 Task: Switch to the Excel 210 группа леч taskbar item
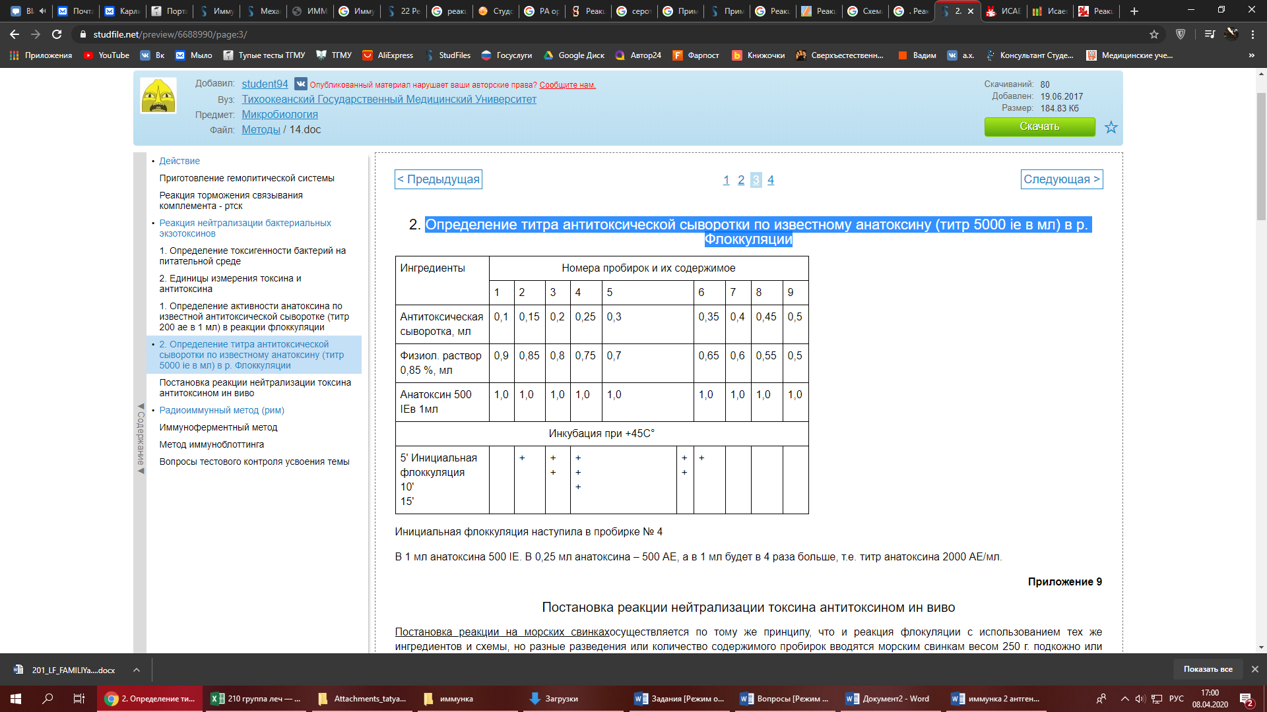(255, 699)
